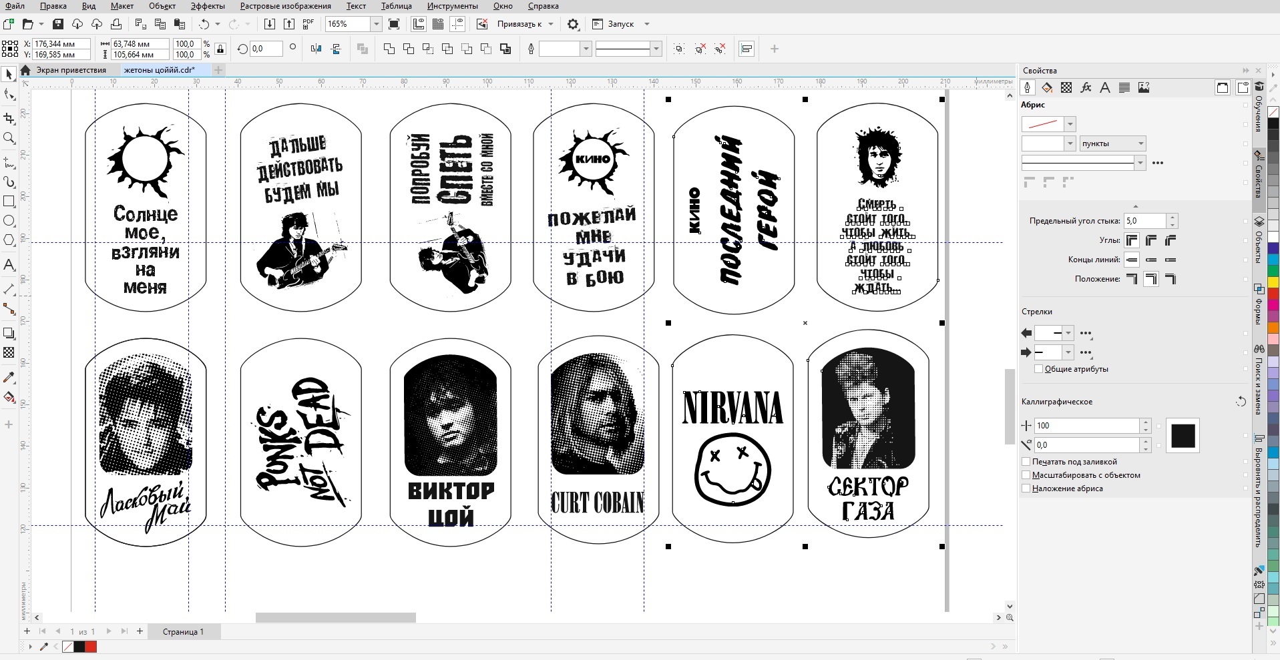Click the Export icon
The image size is (1280, 660).
(289, 24)
